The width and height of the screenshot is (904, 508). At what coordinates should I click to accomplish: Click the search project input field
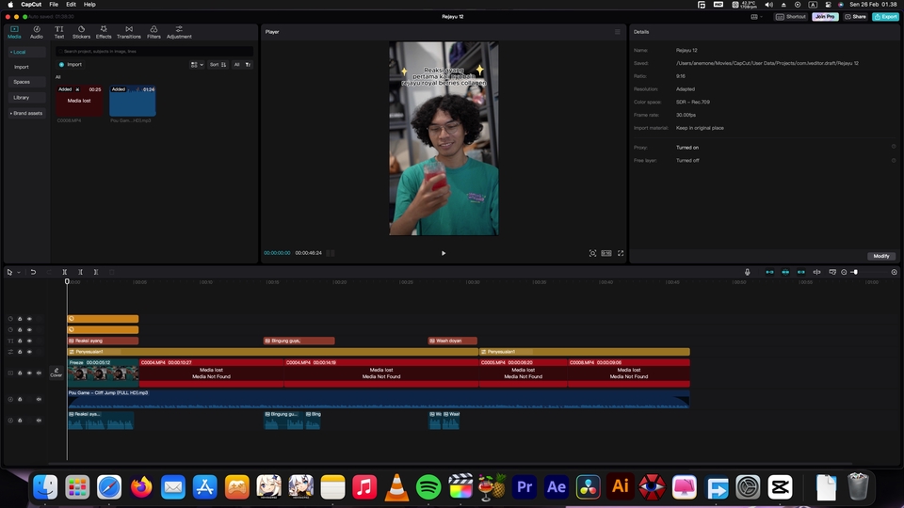coord(154,51)
